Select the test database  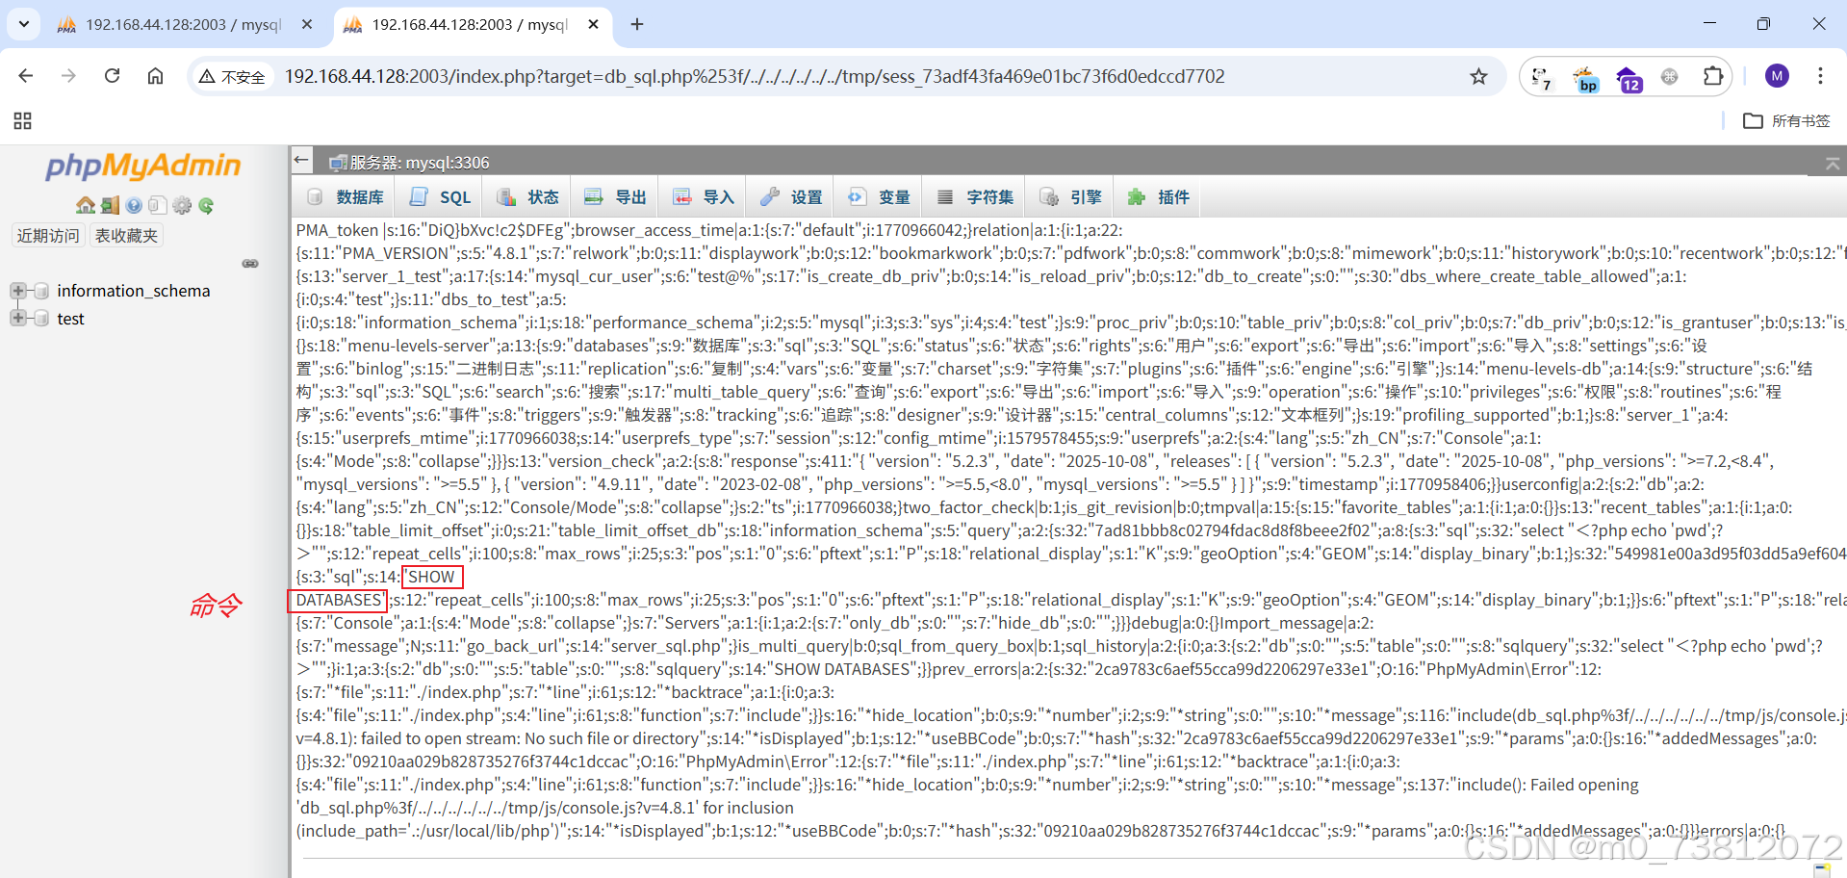click(70, 319)
